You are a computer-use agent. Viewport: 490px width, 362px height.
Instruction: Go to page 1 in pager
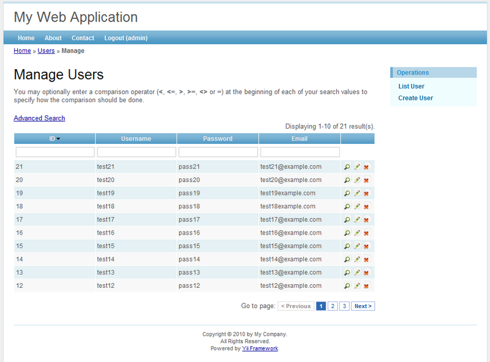click(x=321, y=306)
